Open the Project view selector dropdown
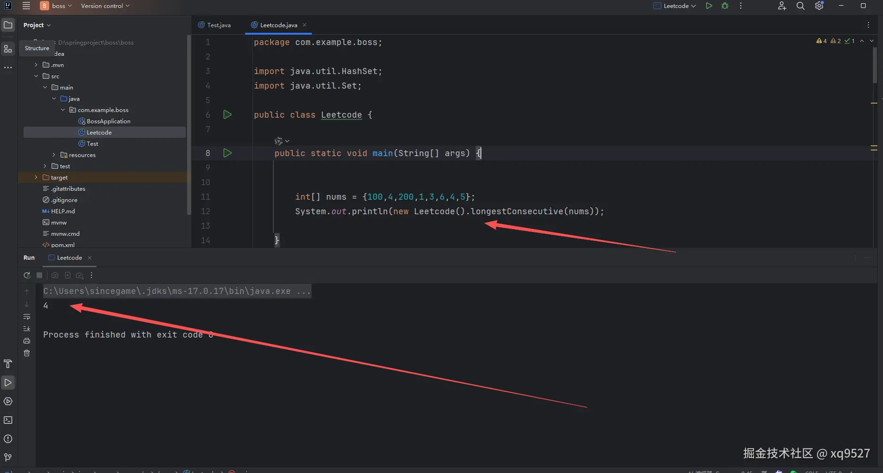The image size is (883, 473). [37, 25]
